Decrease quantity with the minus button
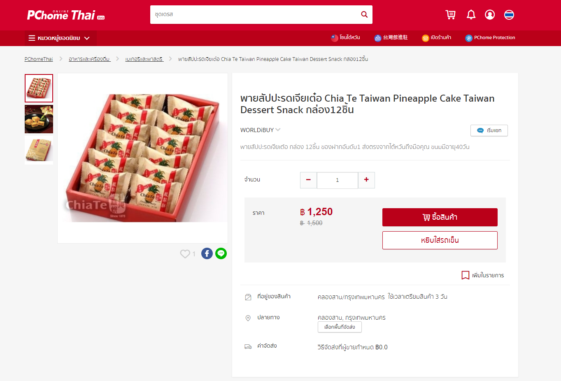The width and height of the screenshot is (561, 381). 308,180
